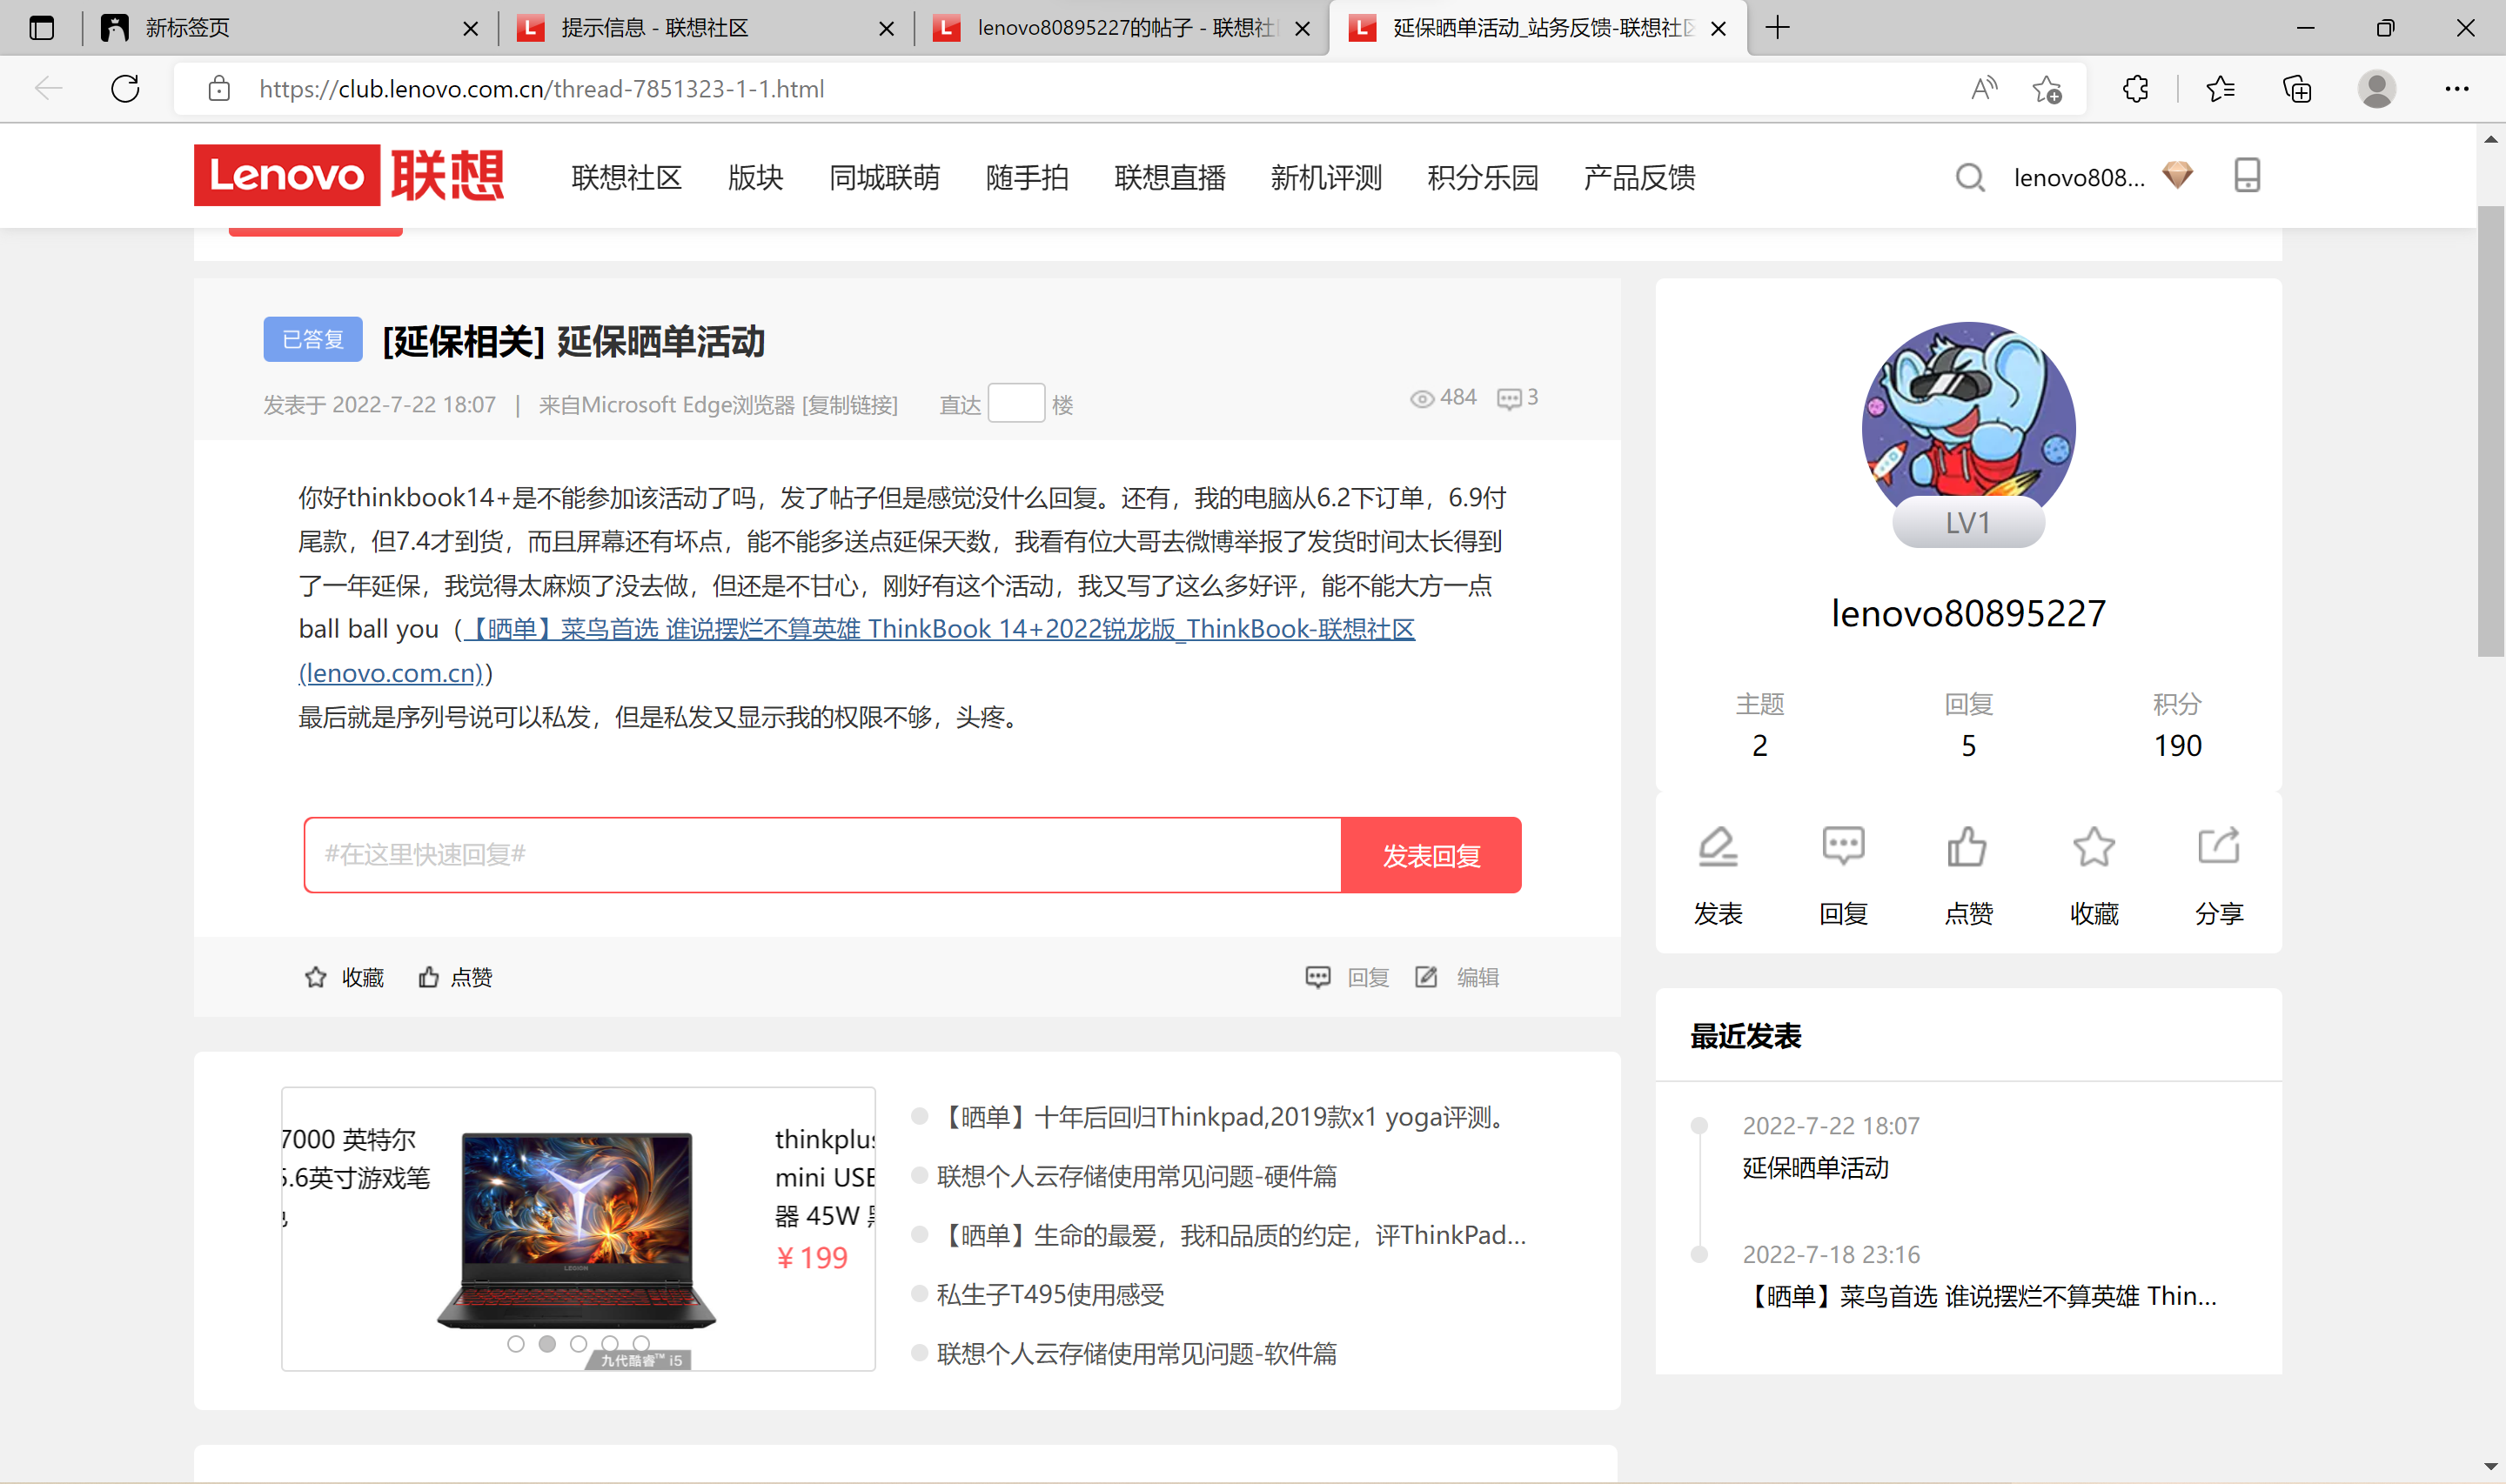
Task: Select the third carousel dot
Action: coord(578,1344)
